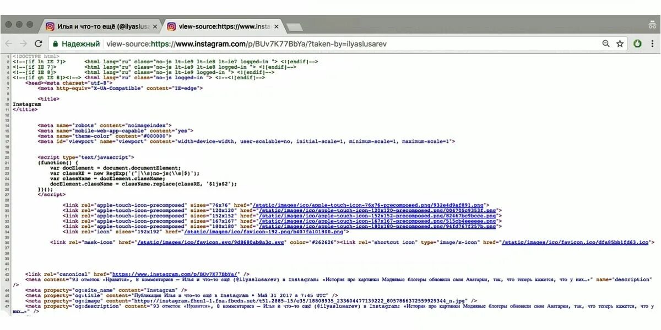Click og:title meta line
661x330 pixels.
[181, 295]
